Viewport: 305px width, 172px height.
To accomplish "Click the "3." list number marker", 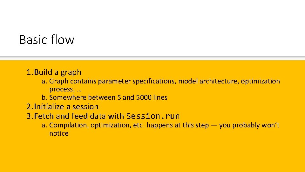I will coord(30,116).
